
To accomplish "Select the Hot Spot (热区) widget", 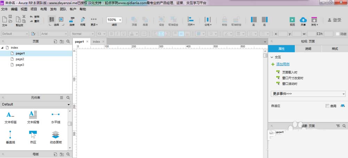I will point(33,137).
